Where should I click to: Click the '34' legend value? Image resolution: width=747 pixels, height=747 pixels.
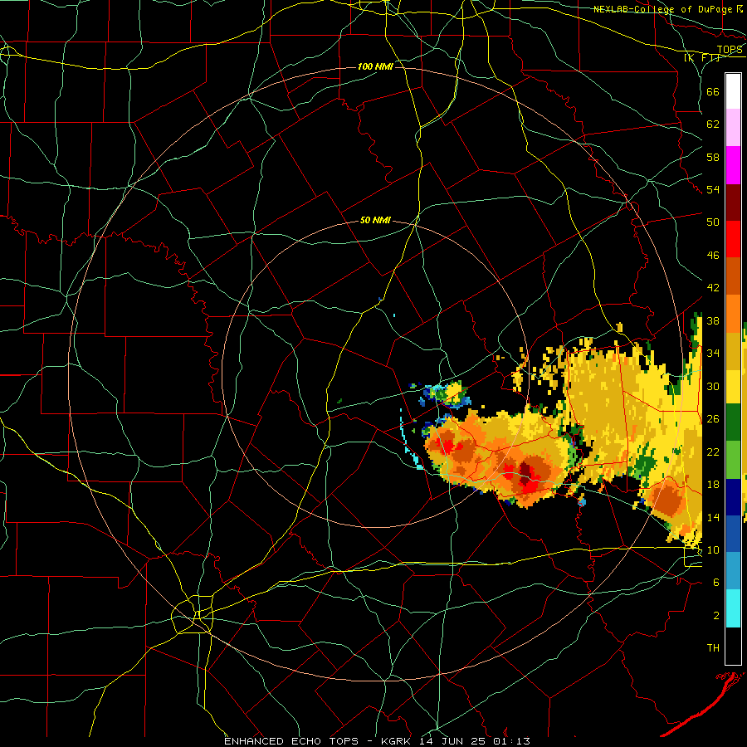click(x=713, y=354)
